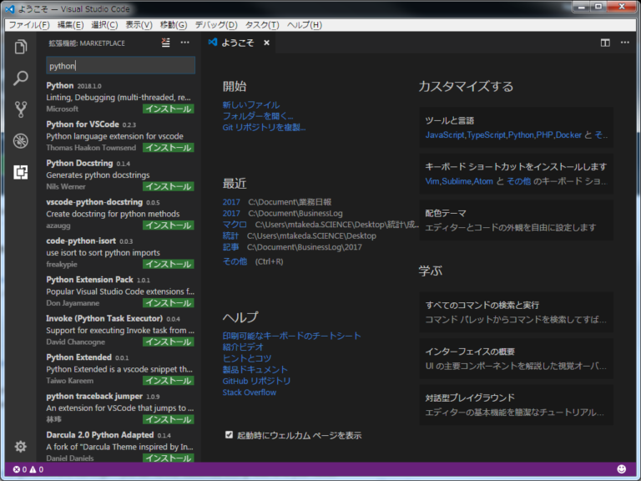
Task: Open the Source Control view
Action: pos(20,109)
